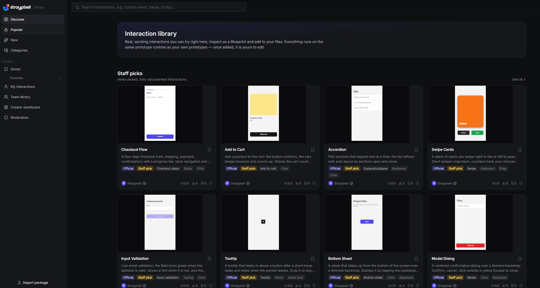
Task: Open the Favorites list
Action: click(33, 78)
